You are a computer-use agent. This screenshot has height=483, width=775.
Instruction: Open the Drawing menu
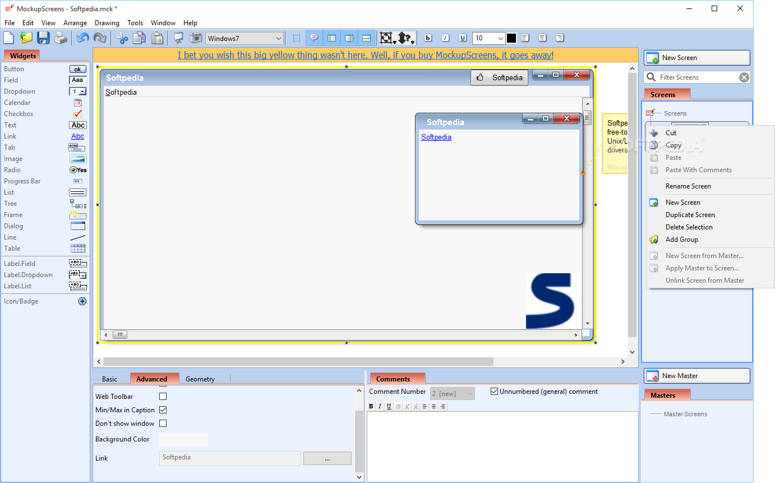point(107,23)
